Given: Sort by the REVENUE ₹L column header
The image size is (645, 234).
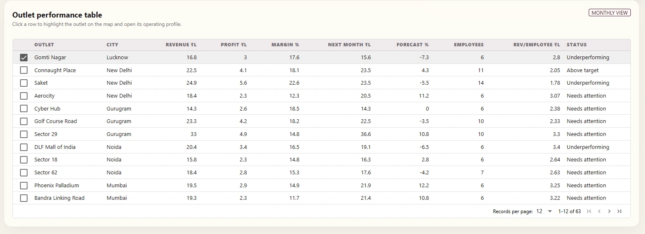Looking at the screenshot, I should (181, 45).
